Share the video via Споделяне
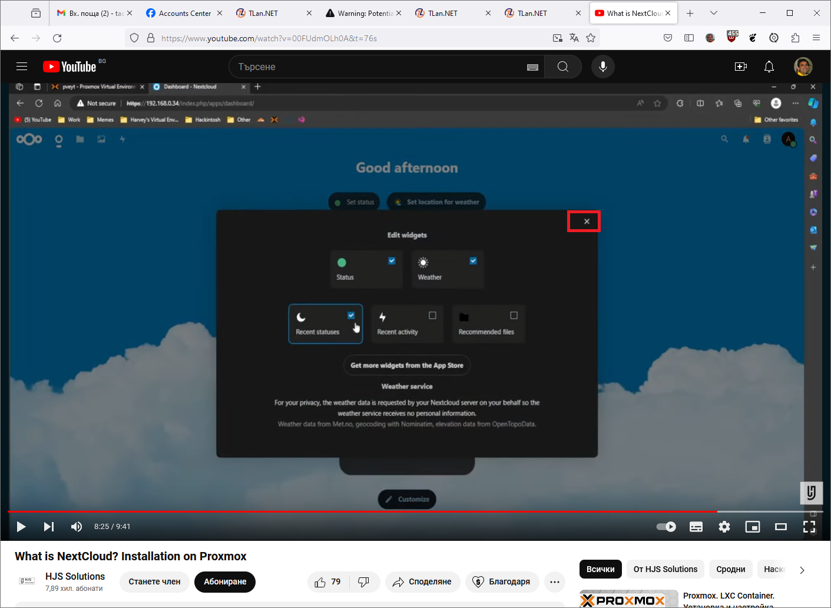 tap(423, 582)
